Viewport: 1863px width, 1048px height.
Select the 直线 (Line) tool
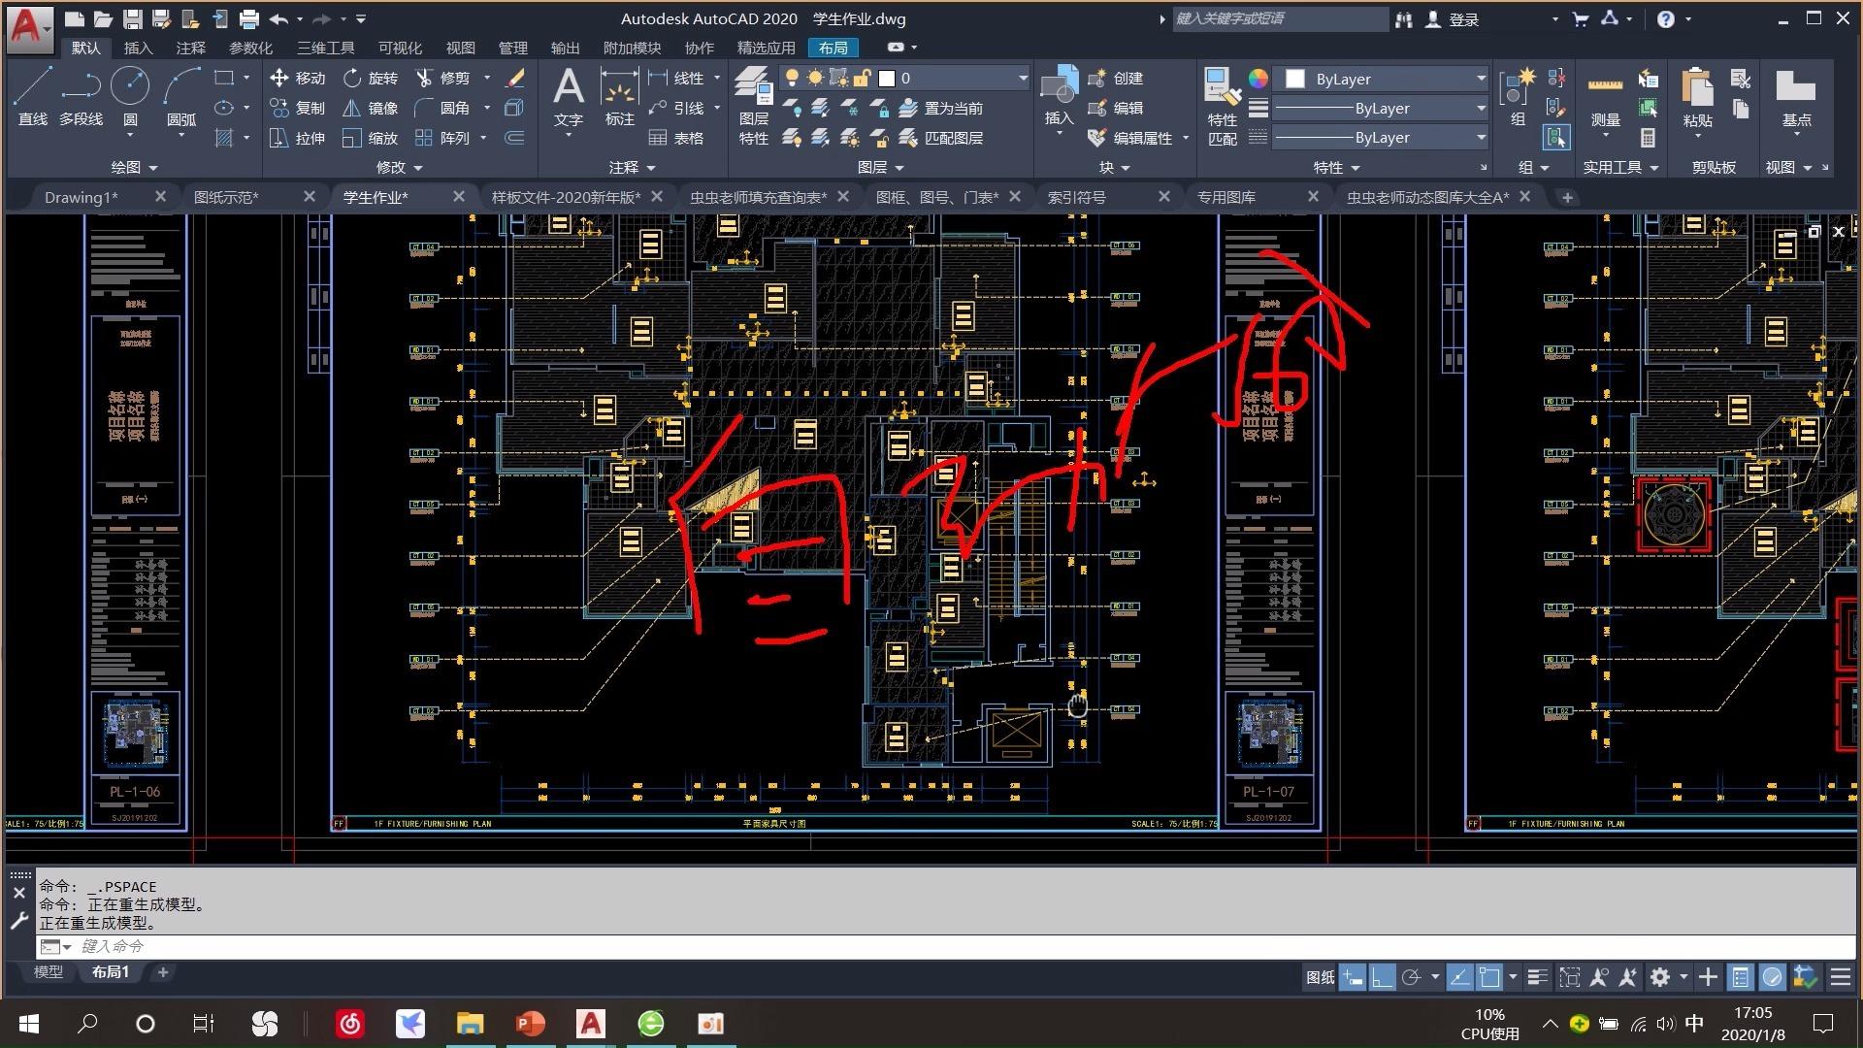(x=32, y=95)
